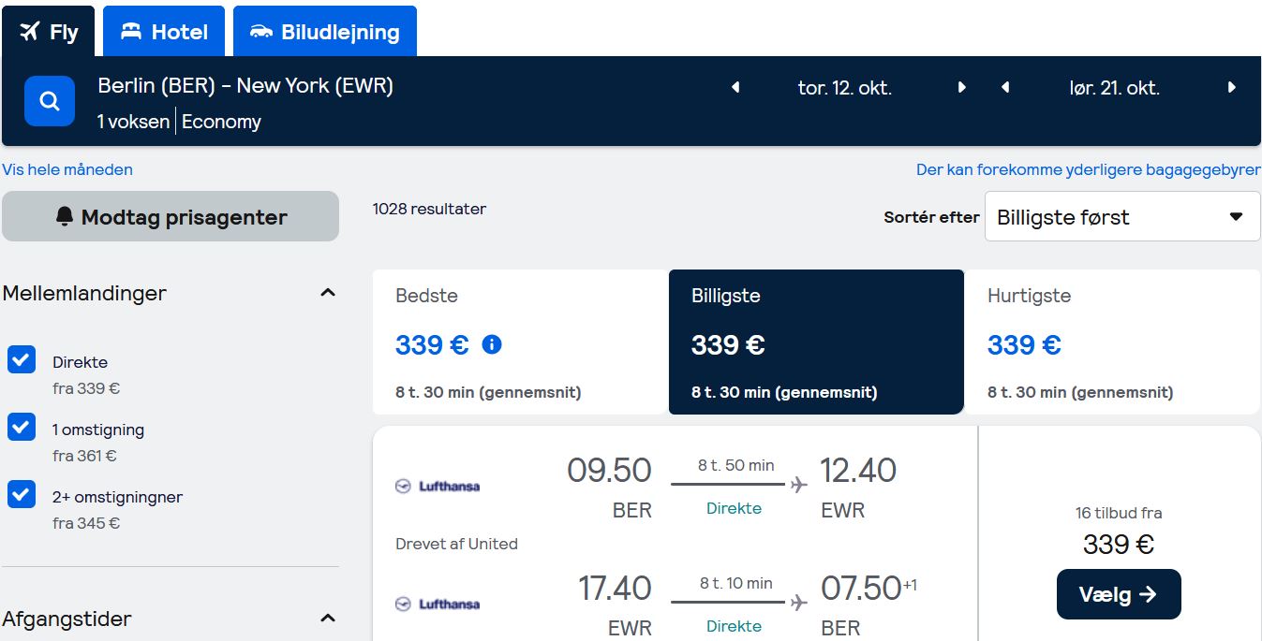
Task: Uncheck the 1 omstigning checkbox
Action: (x=22, y=427)
